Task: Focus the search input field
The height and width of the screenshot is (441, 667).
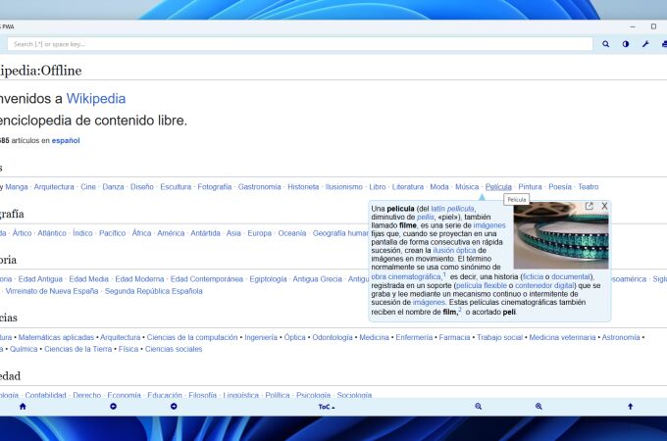Action: pos(300,44)
